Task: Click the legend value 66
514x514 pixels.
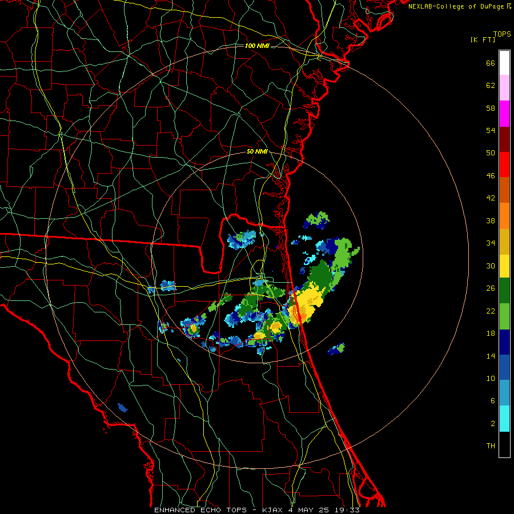Action: (491, 63)
